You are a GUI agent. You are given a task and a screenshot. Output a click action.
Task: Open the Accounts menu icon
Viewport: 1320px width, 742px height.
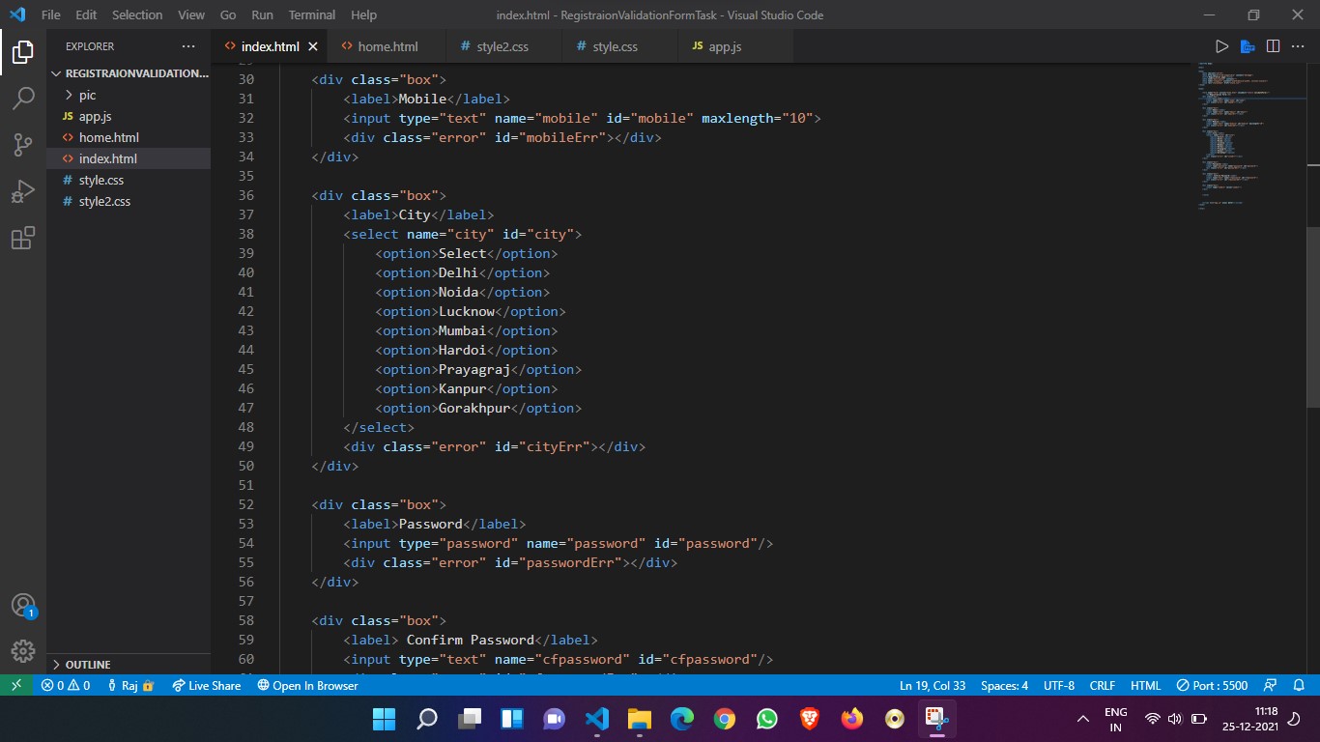click(23, 606)
